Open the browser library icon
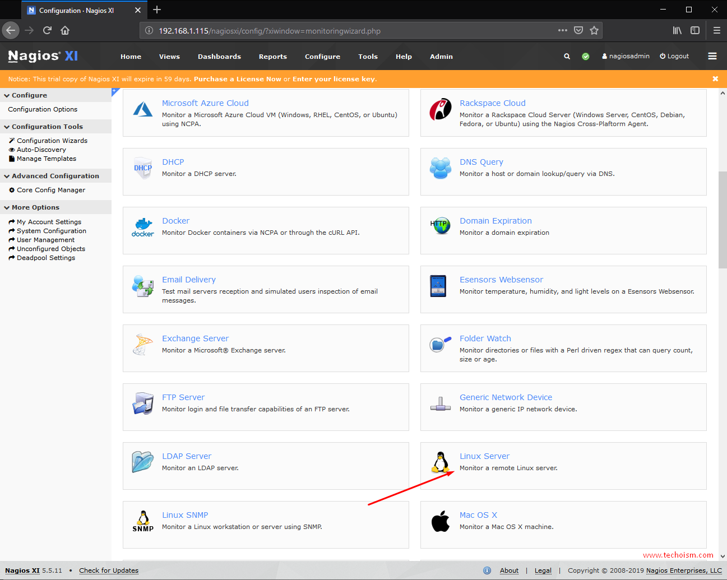The image size is (727, 580). (677, 30)
